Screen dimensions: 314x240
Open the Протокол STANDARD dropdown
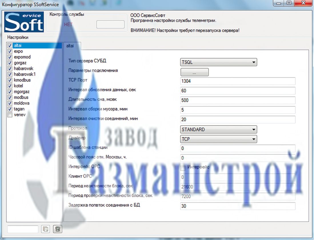click(x=219, y=130)
